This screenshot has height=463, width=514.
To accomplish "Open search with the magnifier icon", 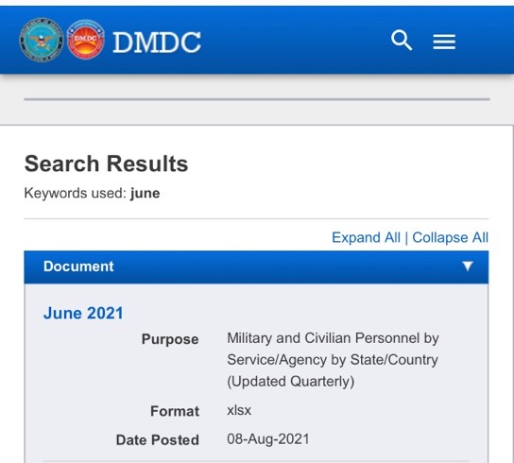I will 402,41.
